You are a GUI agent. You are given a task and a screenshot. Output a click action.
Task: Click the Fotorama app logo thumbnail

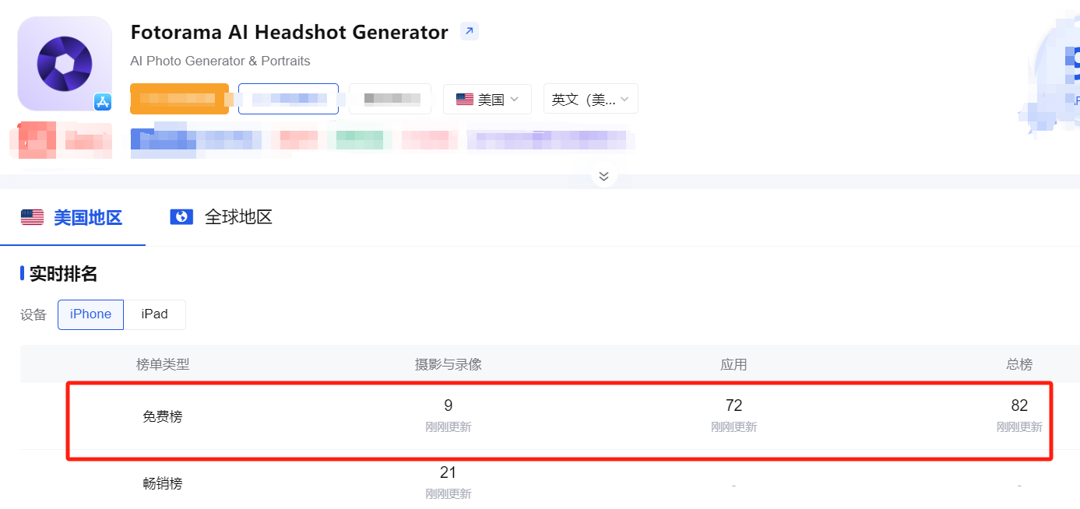(65, 63)
